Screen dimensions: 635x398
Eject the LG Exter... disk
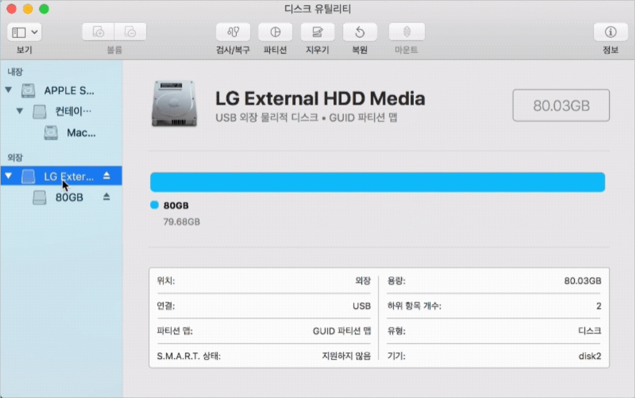point(107,176)
